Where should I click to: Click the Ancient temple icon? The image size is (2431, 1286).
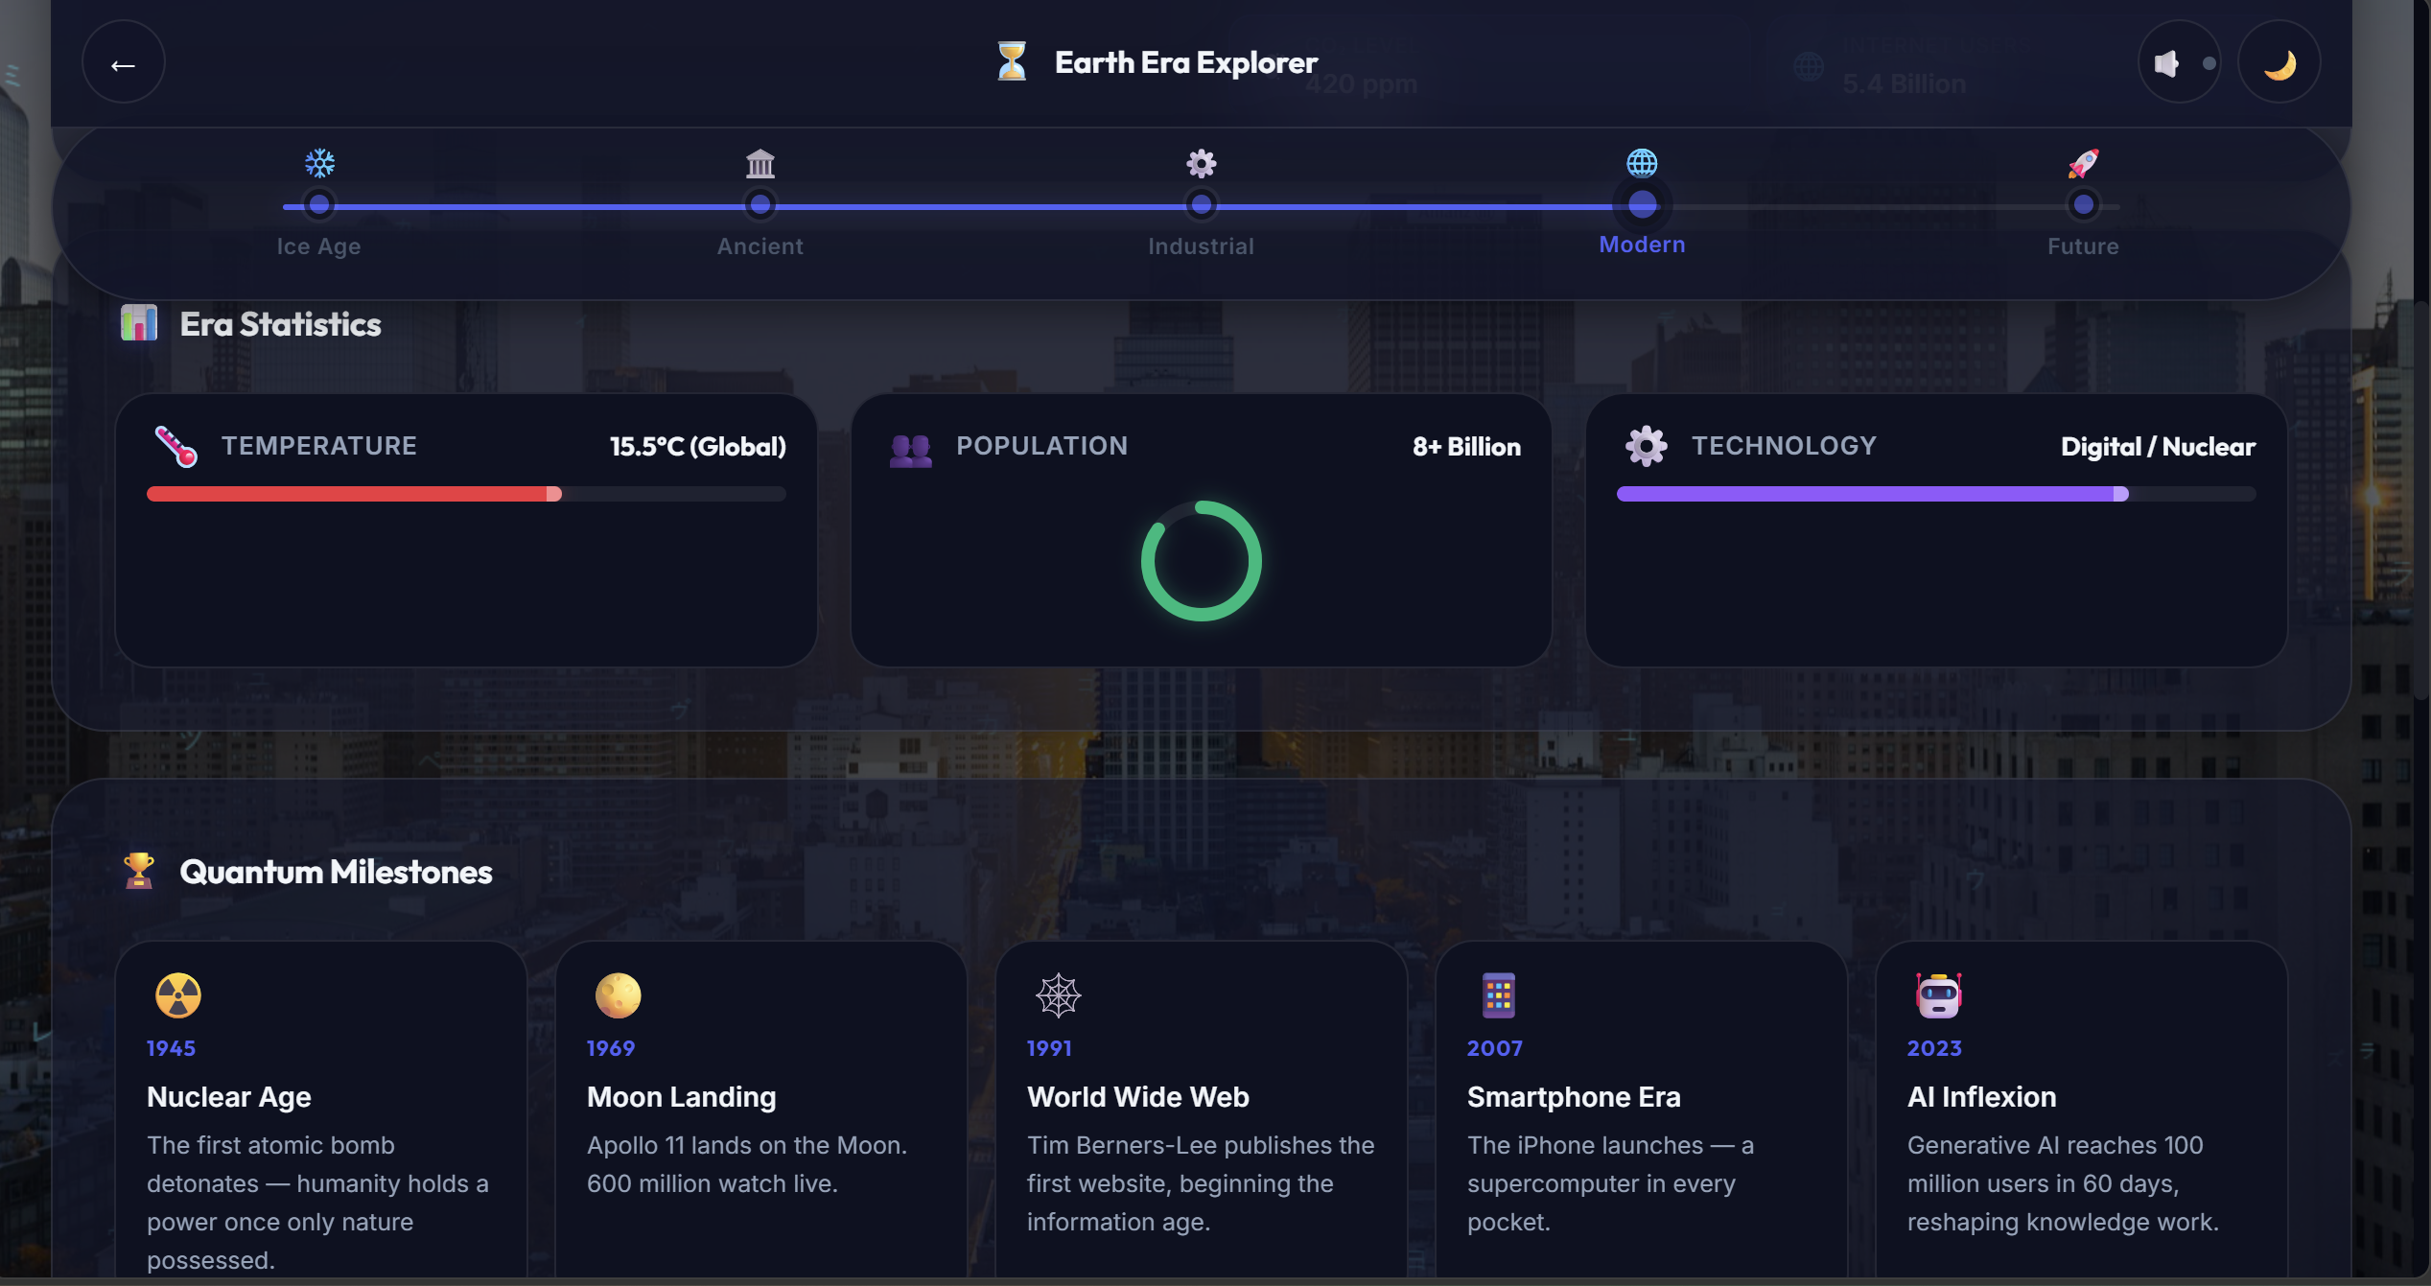coord(760,163)
